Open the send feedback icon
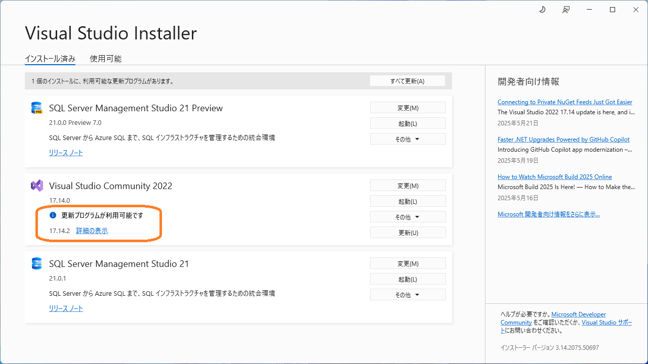Screen dimensions: 648x364 coord(566,10)
